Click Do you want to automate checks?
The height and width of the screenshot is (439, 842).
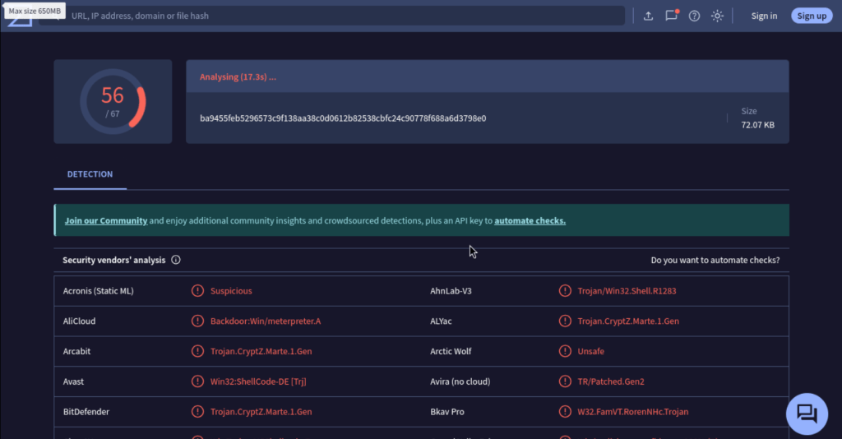(715, 260)
